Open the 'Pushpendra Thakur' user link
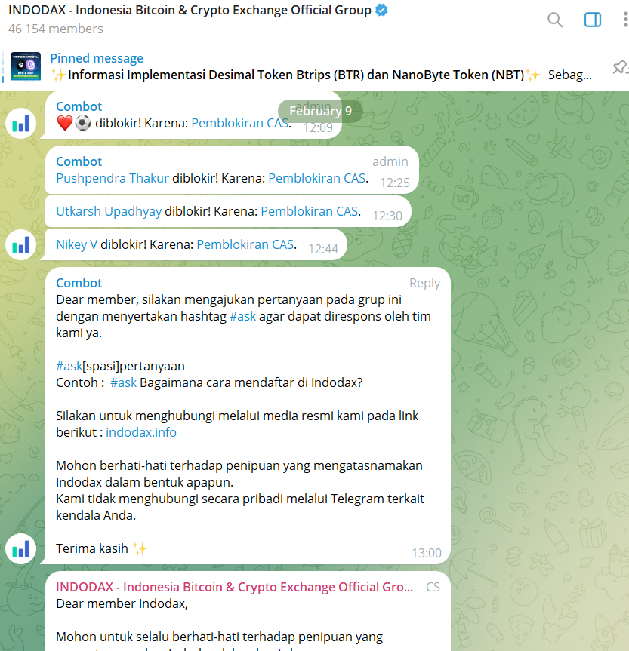Screen dimensions: 629x651 tap(113, 178)
